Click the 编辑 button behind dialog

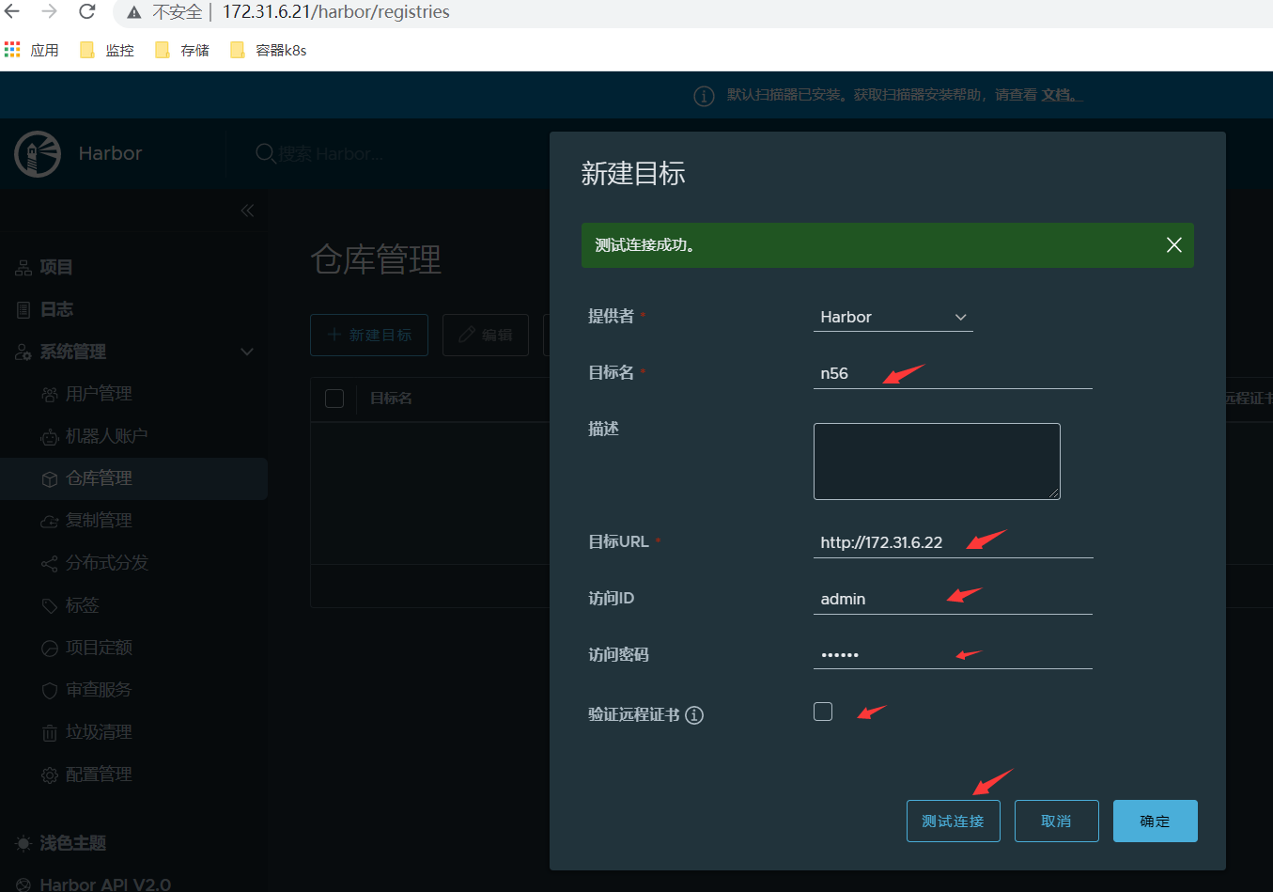485,336
